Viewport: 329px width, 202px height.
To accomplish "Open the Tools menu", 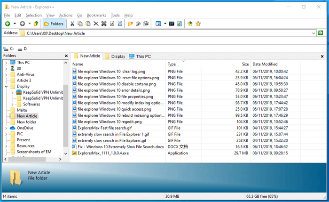I will coord(115,15).
